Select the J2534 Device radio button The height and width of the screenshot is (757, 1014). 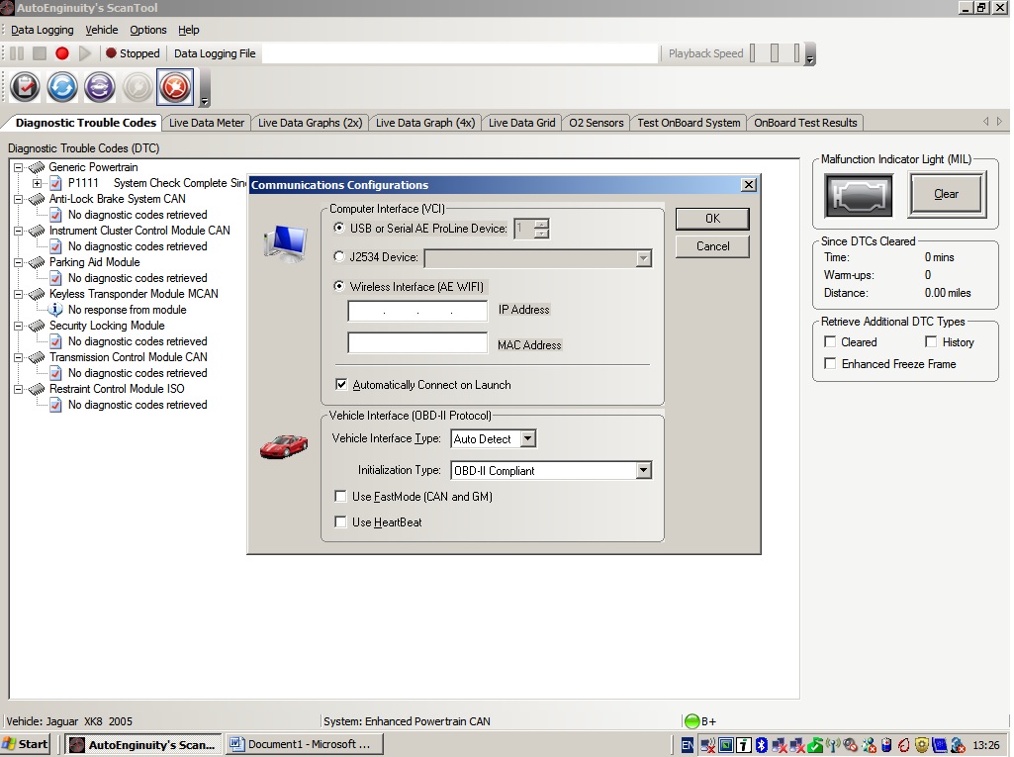point(339,257)
